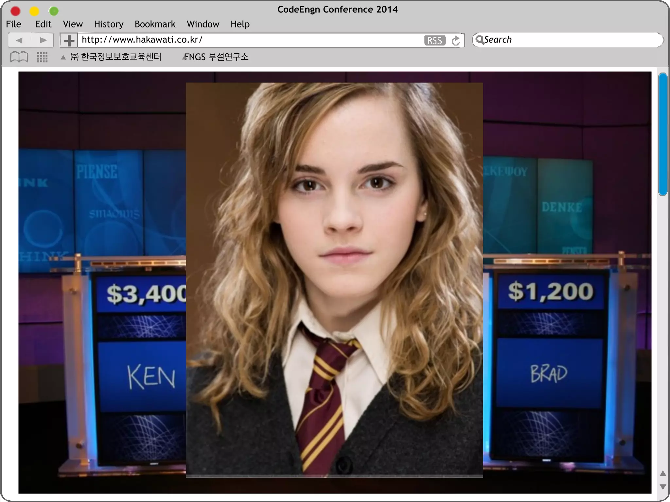Open the Bookmark menu
Screen dimensions: 670x502
155,24
